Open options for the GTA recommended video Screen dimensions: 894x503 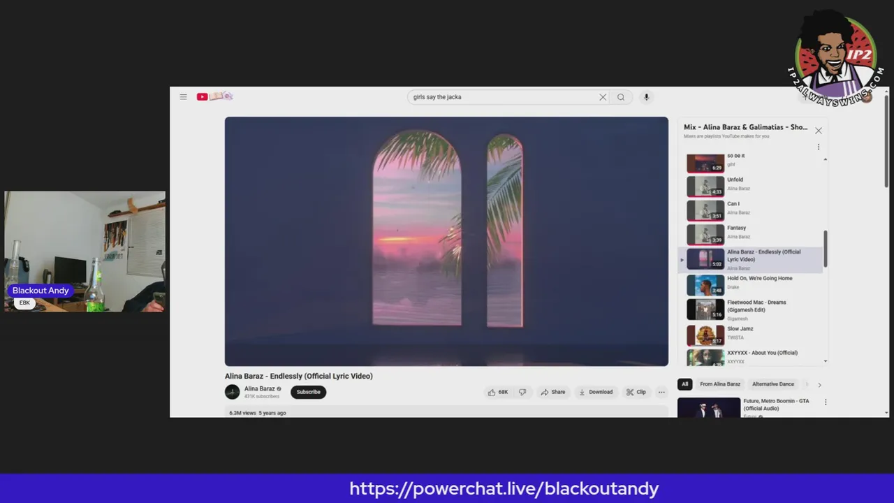(826, 402)
